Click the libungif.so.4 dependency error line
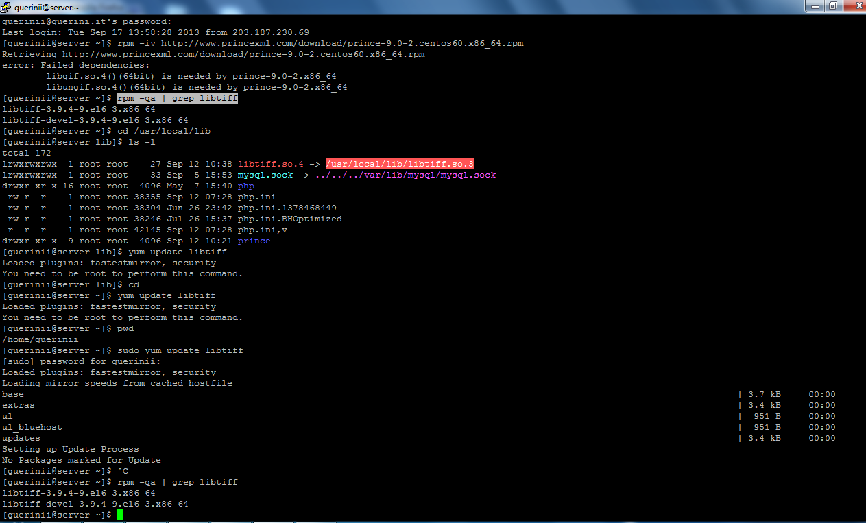This screenshot has width=866, height=523. 196,87
